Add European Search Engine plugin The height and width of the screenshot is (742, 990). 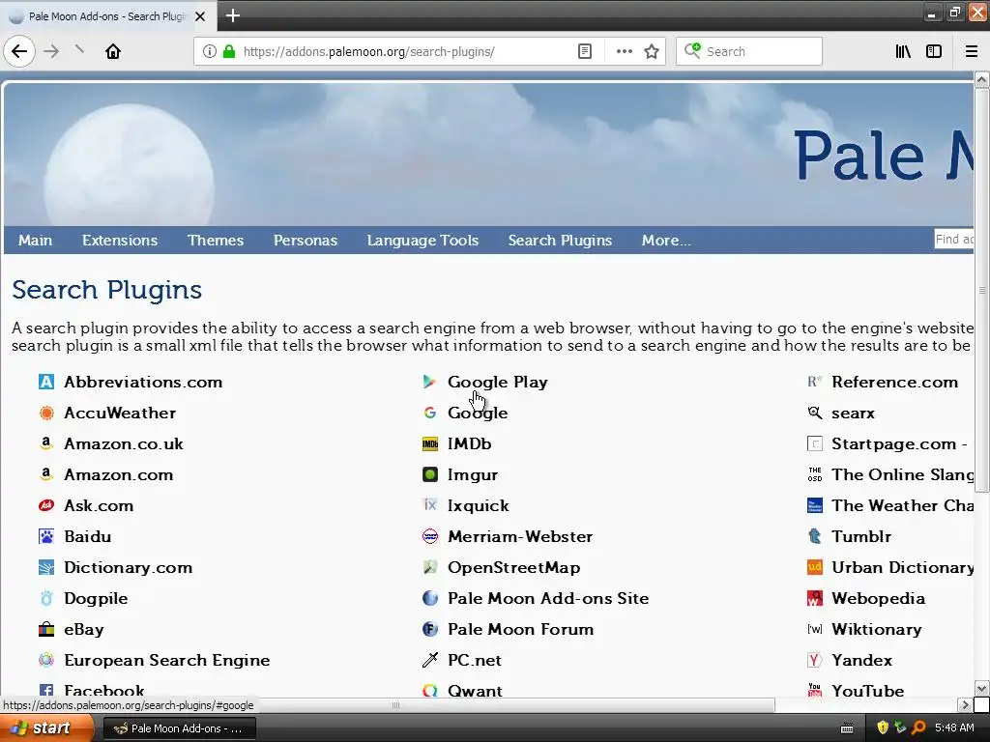167,660
